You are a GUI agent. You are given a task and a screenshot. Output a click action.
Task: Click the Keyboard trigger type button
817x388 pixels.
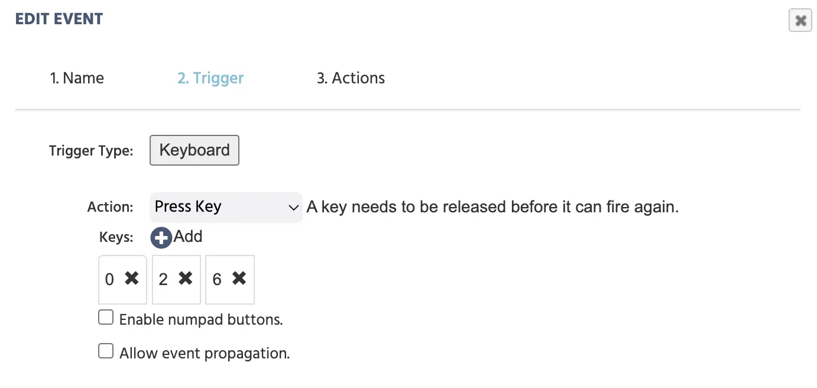tap(194, 150)
